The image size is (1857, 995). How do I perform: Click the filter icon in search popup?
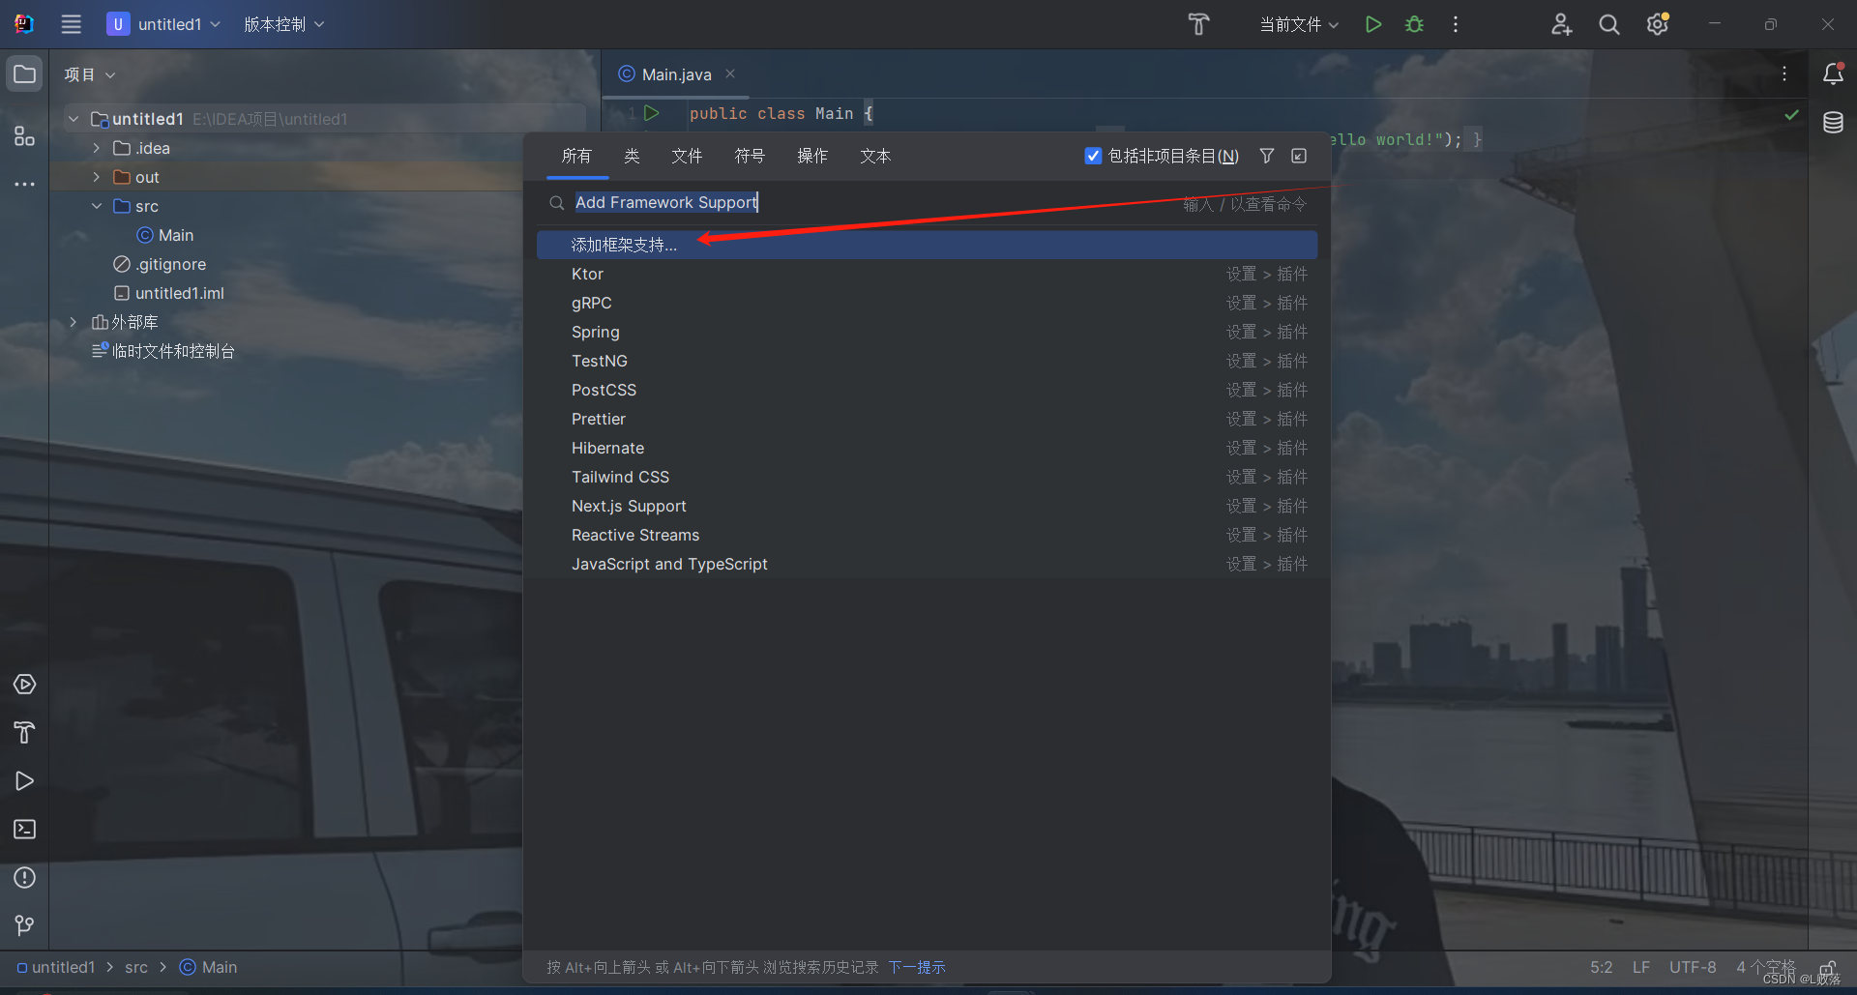pyautogui.click(x=1267, y=156)
